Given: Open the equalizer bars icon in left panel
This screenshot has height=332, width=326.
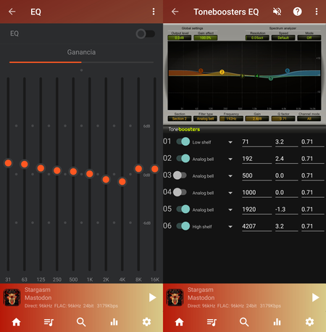Looking at the screenshot, I should coord(114,322).
